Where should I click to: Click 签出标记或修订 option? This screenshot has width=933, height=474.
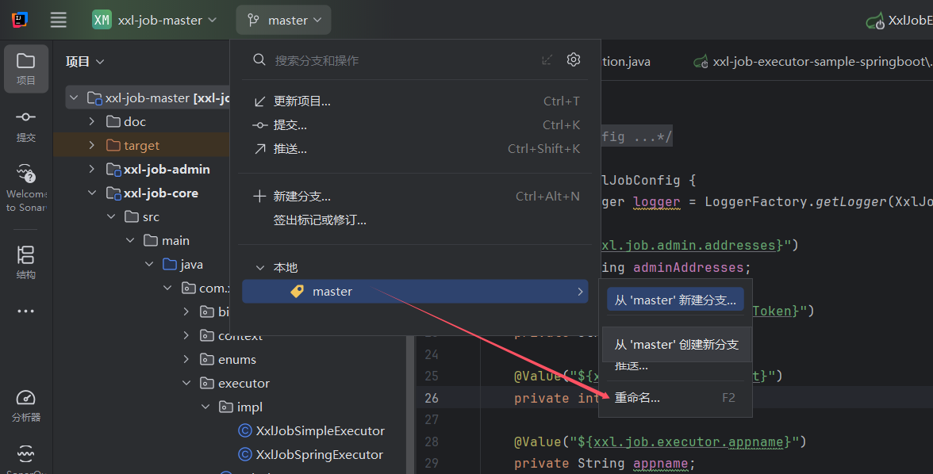320,220
